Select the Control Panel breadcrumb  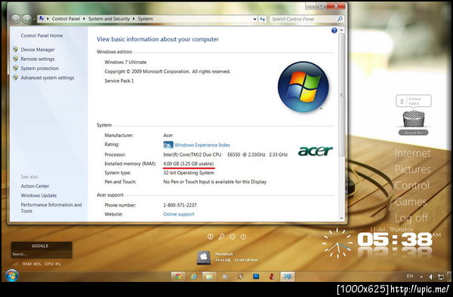pos(66,19)
